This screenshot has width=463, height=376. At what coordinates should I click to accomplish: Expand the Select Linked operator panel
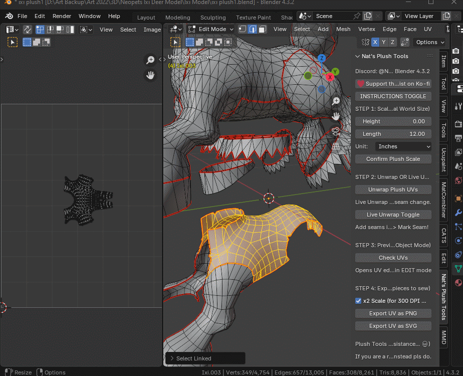[x=172, y=358]
